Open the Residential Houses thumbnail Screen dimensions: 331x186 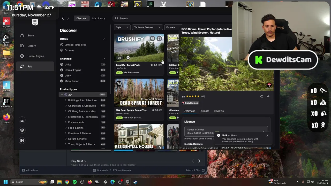(139, 136)
